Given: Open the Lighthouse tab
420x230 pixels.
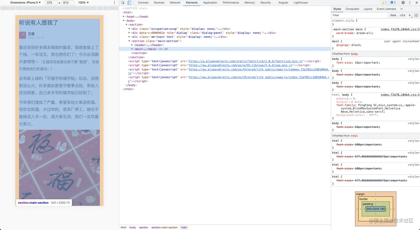Looking at the screenshot, I should coord(301,3).
